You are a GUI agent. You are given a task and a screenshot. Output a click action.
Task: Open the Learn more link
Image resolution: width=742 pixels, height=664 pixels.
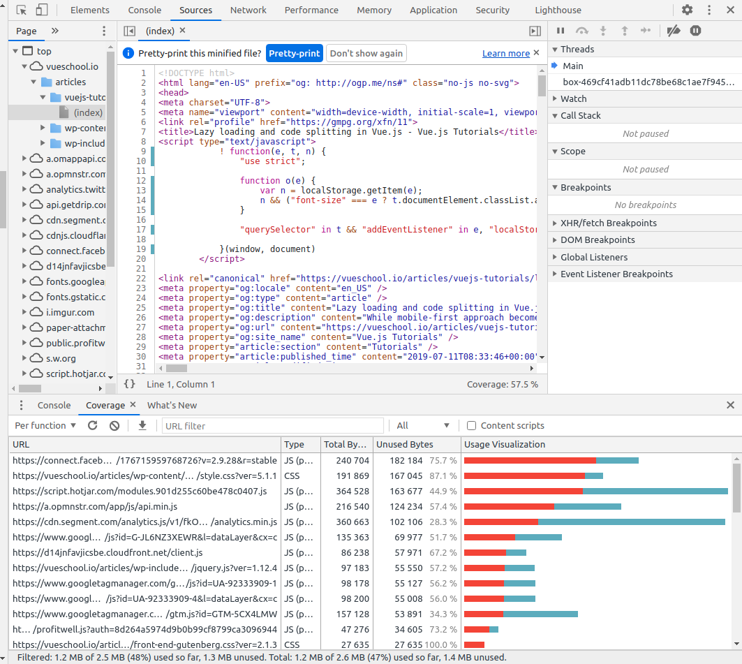coord(505,53)
